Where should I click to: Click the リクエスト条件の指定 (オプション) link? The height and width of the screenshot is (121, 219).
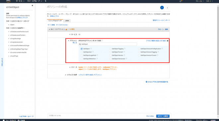point(90,75)
